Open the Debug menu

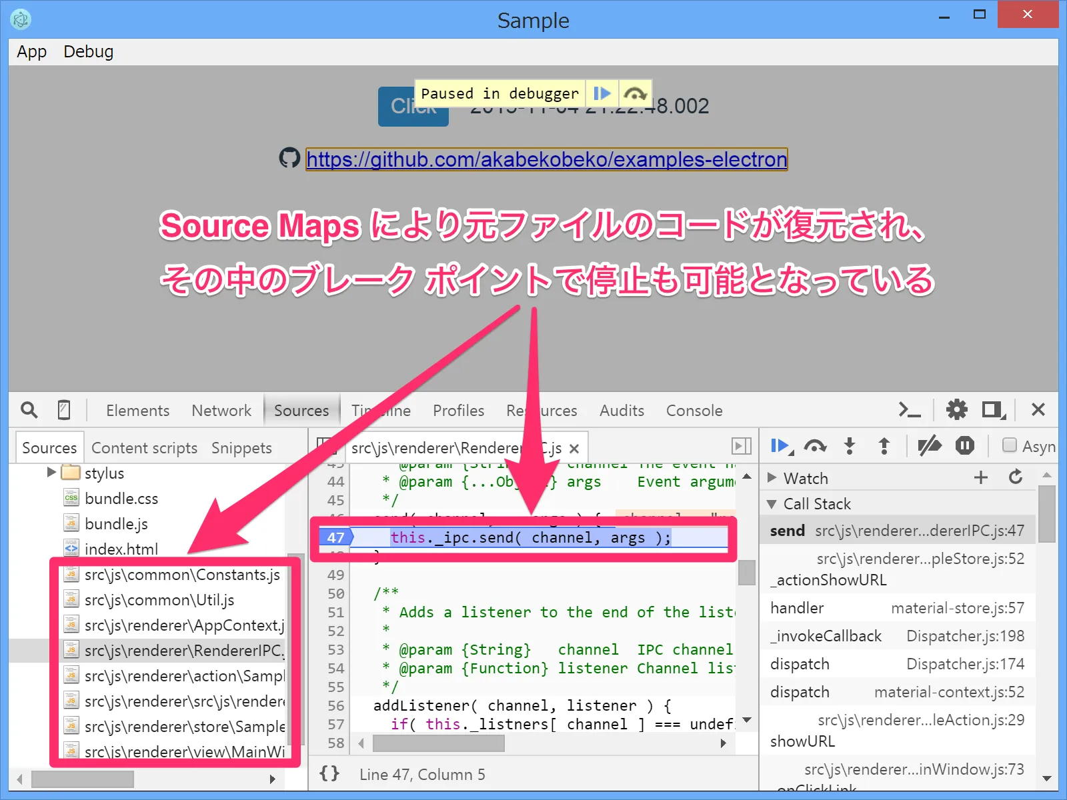pyautogui.click(x=87, y=51)
